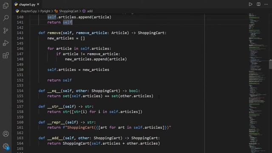Click the method cube icon in breadcrumbs
This screenshot has height=153, width=272.
point(84,11)
